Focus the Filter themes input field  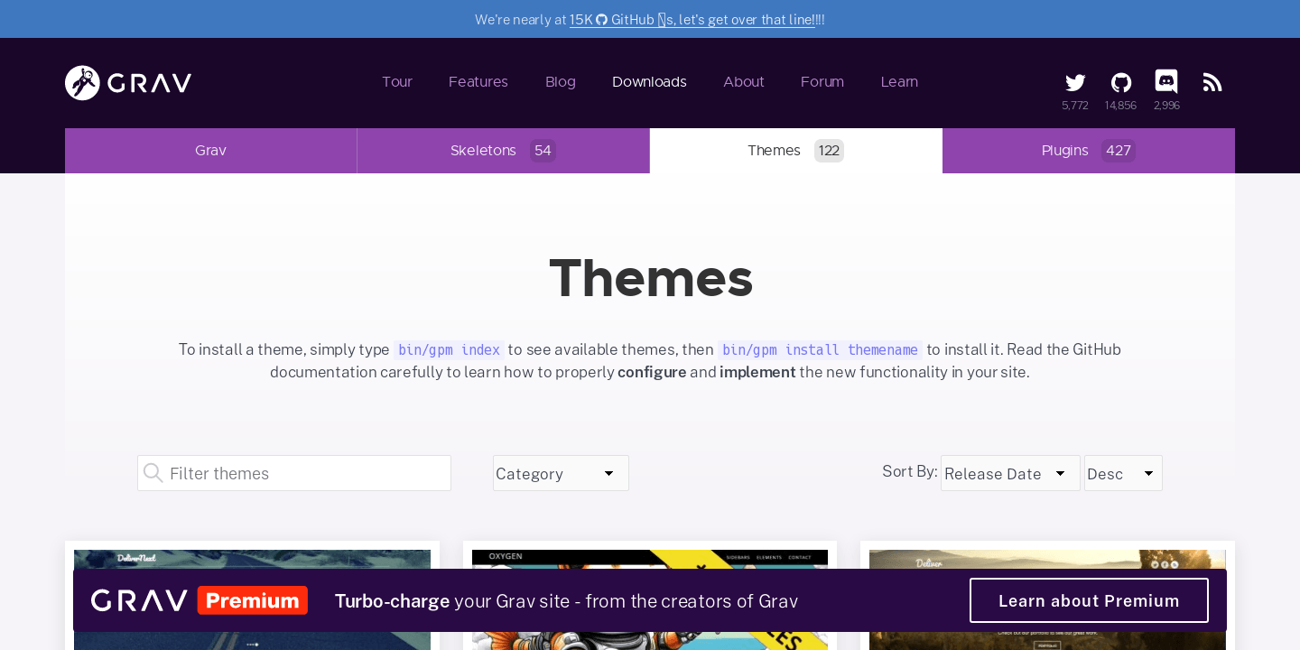(x=307, y=473)
